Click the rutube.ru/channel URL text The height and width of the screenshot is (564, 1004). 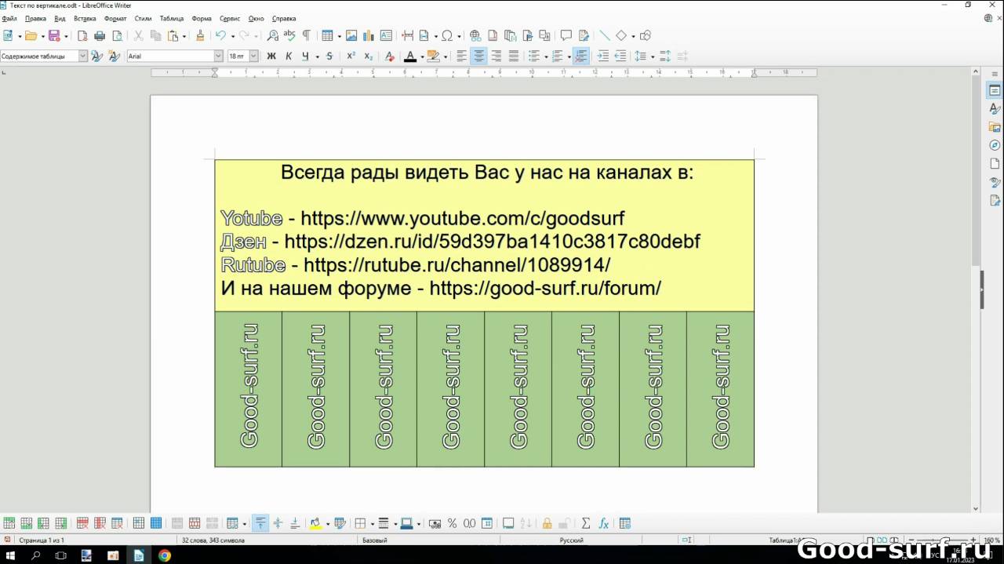click(x=457, y=265)
